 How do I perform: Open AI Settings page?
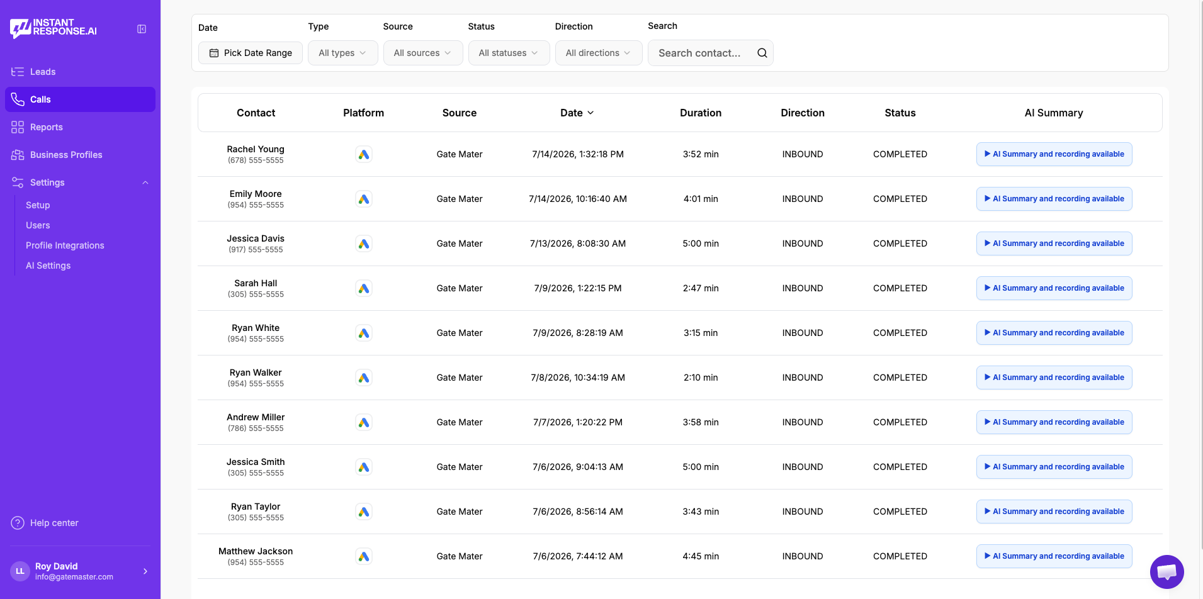pos(48,266)
